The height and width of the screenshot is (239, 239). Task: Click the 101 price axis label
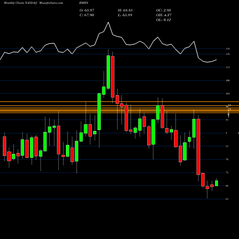point(228,94)
